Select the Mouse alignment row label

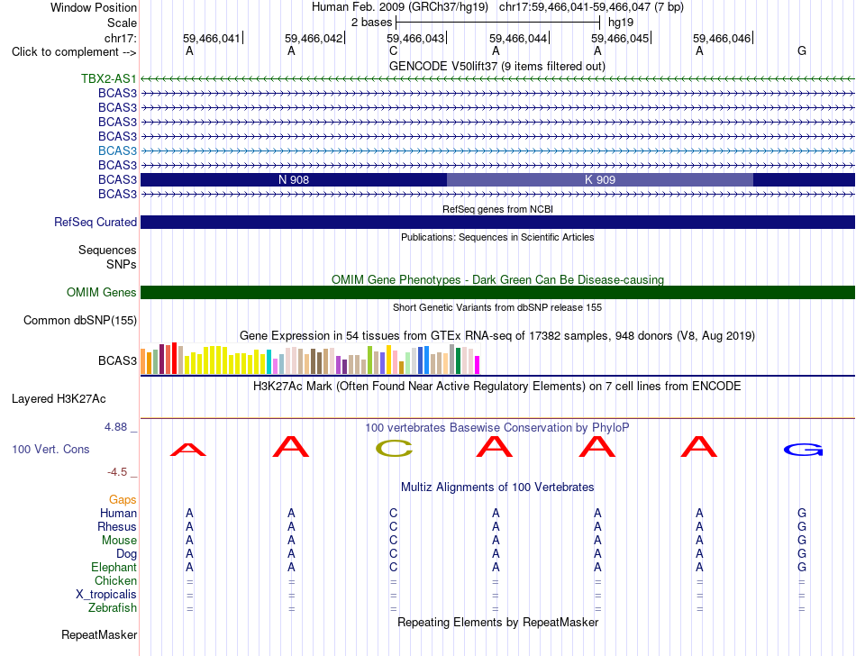119,541
